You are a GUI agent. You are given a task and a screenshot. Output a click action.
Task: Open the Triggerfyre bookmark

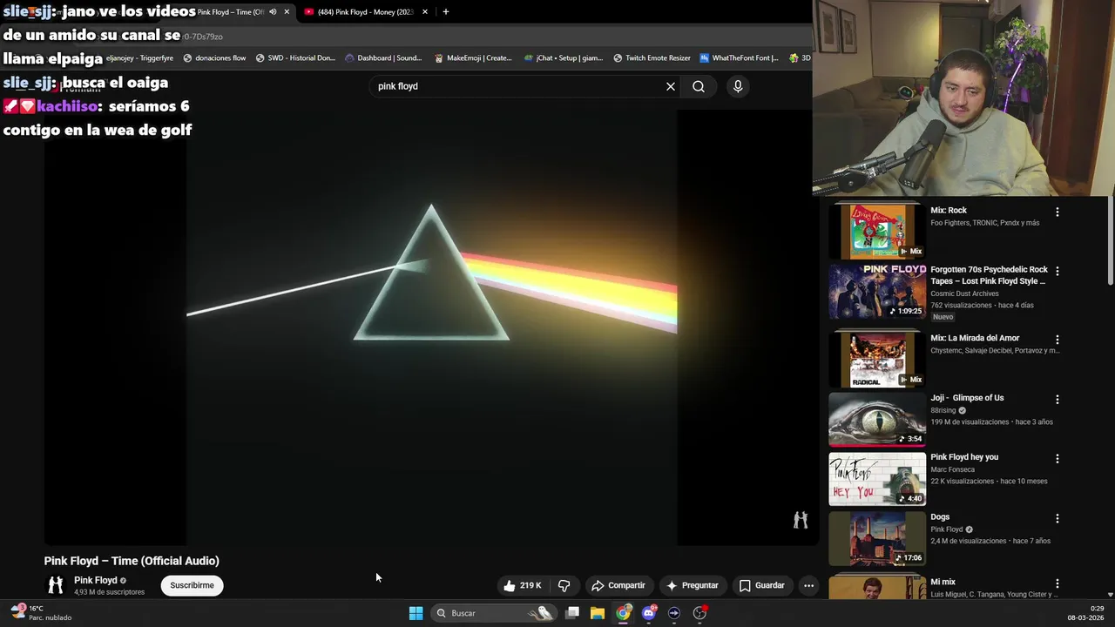pos(139,58)
